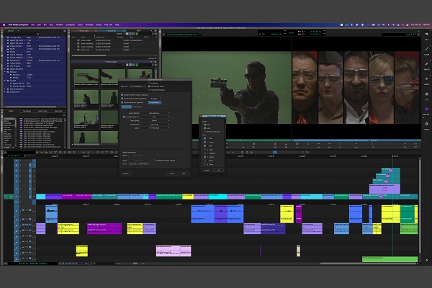432x288 pixels.
Task: Enable Magenta marker color checkbox
Action: [x=205, y=153]
